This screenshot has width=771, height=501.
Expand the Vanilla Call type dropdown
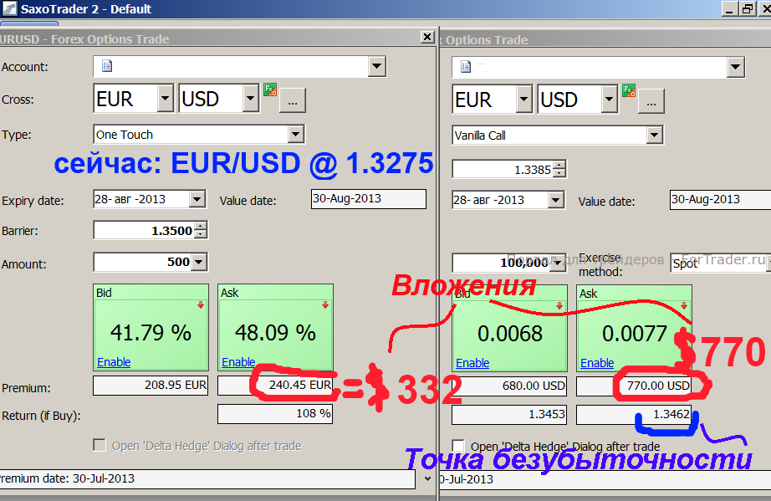(654, 135)
